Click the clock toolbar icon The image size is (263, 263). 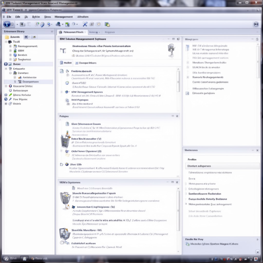(74, 24)
